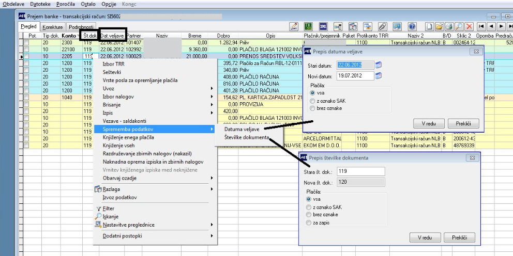Click the monitor screen toolbar icon
This screenshot has width=513, height=256.
(397, 26)
